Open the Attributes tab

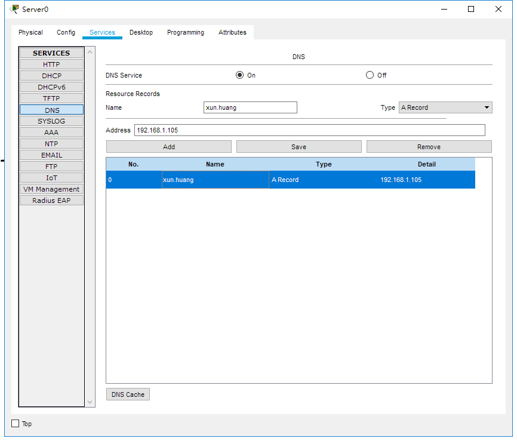pos(232,32)
